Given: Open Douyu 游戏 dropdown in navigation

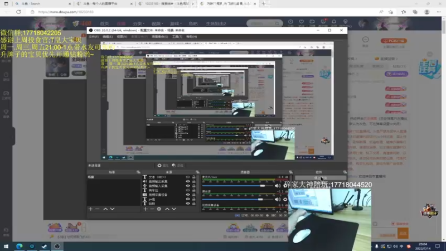Looking at the screenshot, I should click(176, 23).
